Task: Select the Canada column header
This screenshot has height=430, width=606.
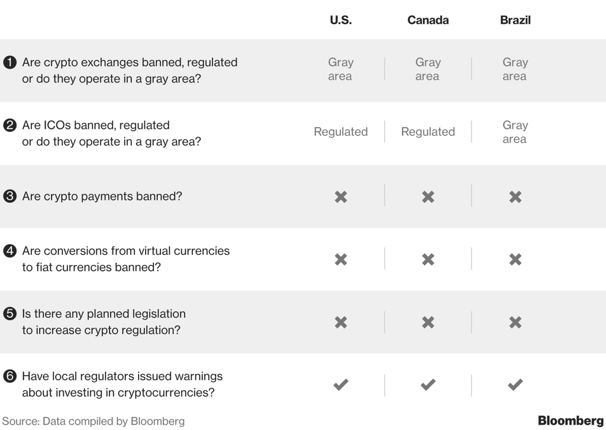Action: (x=428, y=20)
